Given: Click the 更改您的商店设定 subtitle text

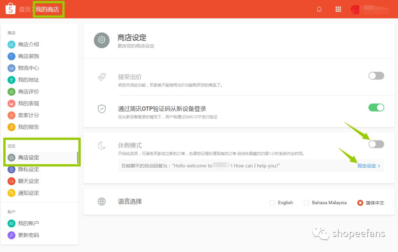Looking at the screenshot, I should (x=136, y=46).
